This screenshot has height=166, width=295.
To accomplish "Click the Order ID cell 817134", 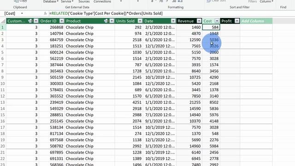I will [52, 134].
